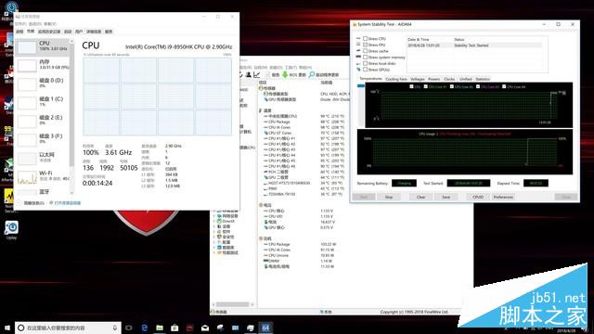The height and width of the screenshot is (334, 594).
Task: Select the DirectX node icon in AIDA64 tree
Action: click(x=219, y=221)
